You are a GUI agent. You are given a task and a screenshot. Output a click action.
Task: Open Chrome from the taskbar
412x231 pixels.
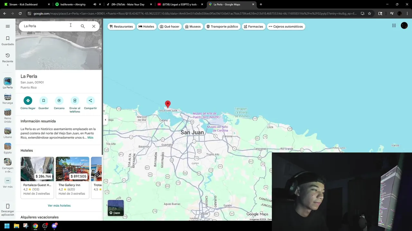point(35,226)
